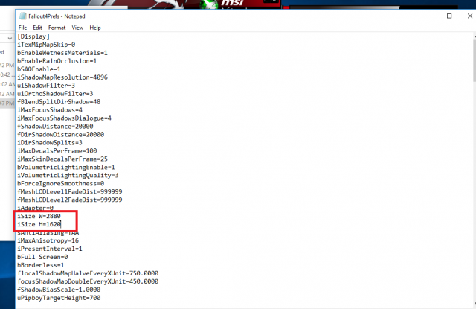Open the Help menu in Notepad
This screenshot has height=309, width=476.
[95, 28]
